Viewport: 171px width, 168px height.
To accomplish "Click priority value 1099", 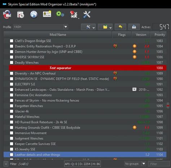I will [x=159, y=127].
